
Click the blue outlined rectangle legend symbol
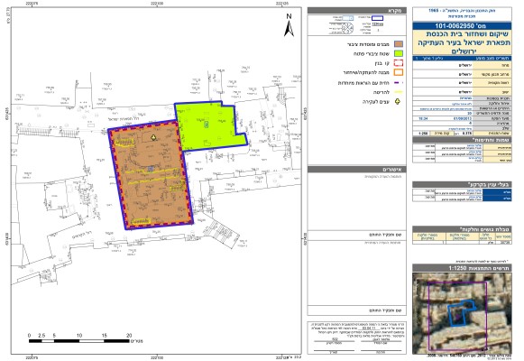[x=378, y=19]
